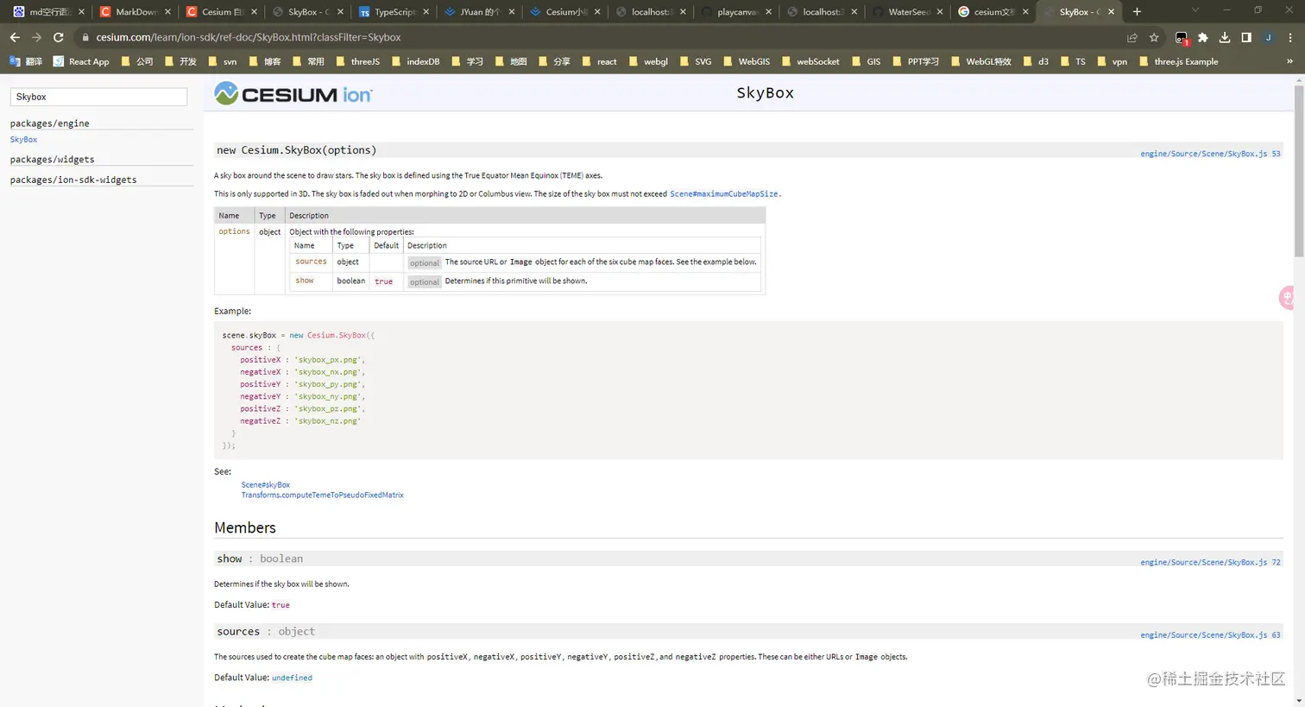This screenshot has height=707, width=1305.
Task: Expand the vpn bookmark folder
Action: point(1112,61)
